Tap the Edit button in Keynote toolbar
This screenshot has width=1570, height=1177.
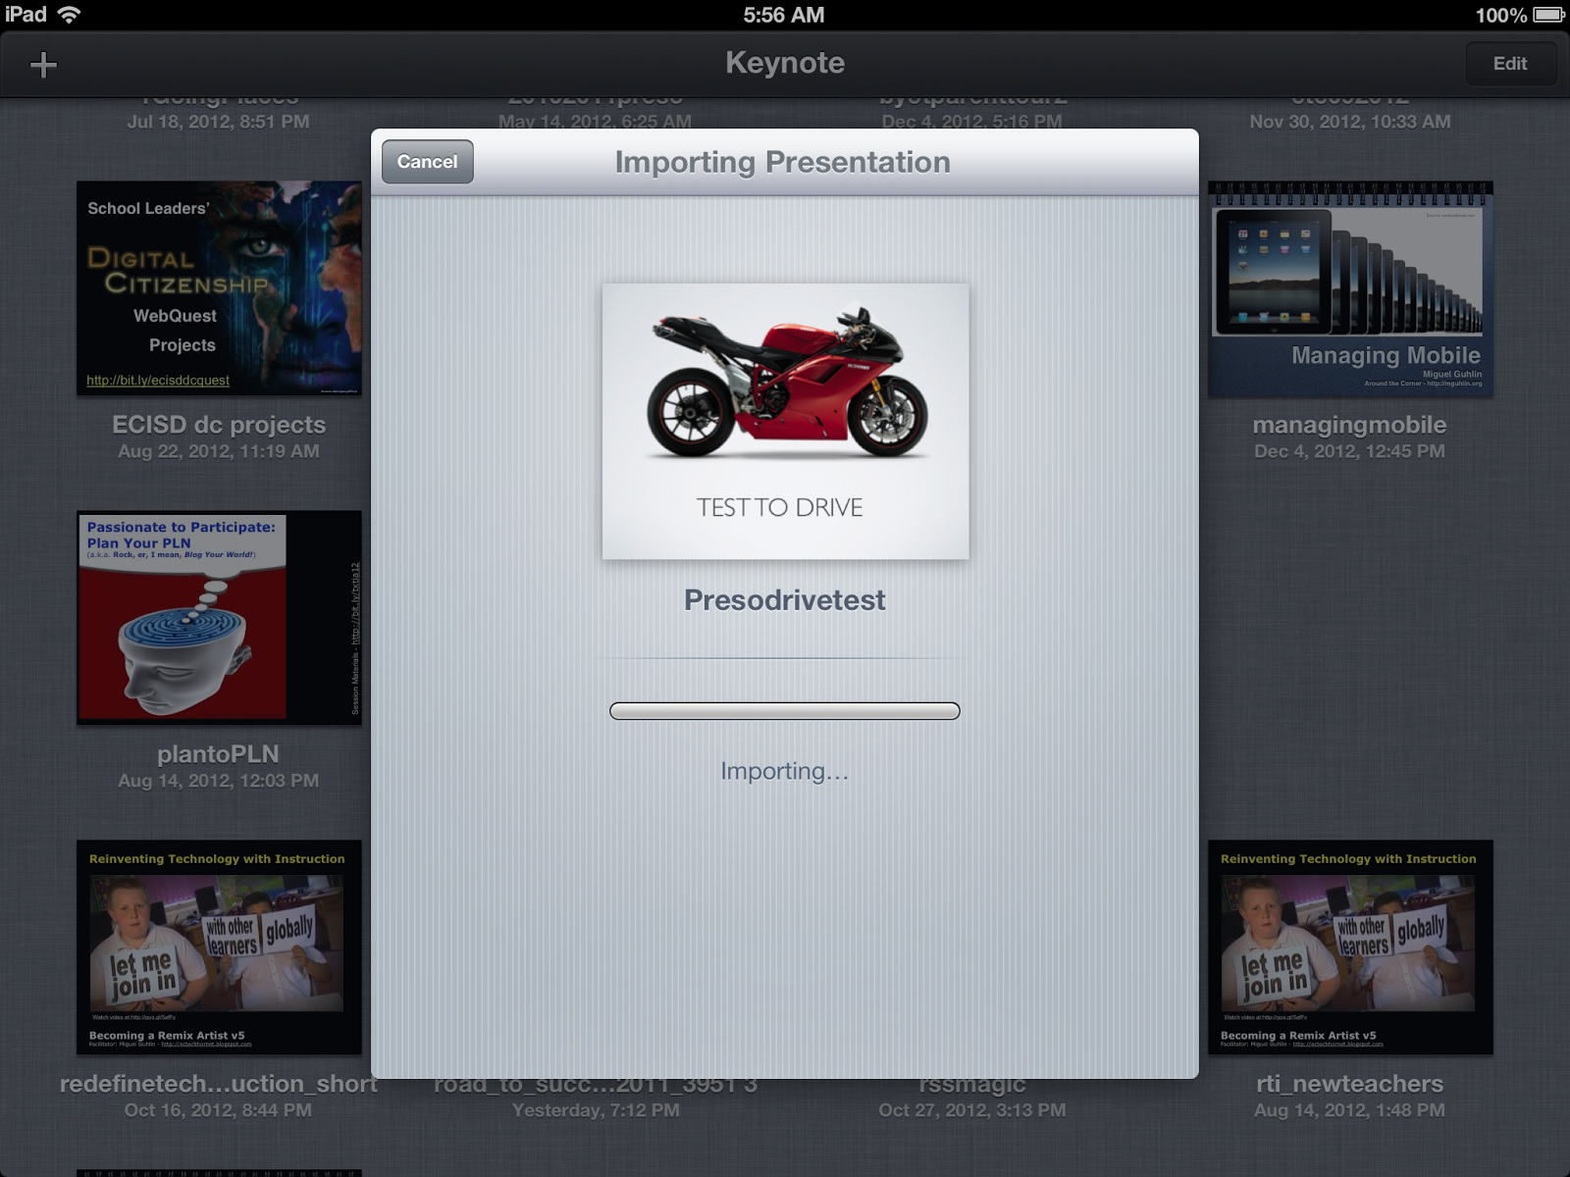pyautogui.click(x=1510, y=64)
